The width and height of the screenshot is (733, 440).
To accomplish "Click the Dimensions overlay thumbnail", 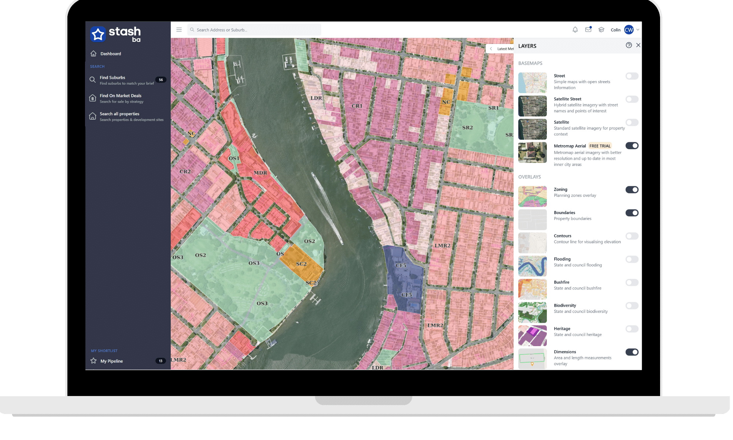I will pos(533,359).
